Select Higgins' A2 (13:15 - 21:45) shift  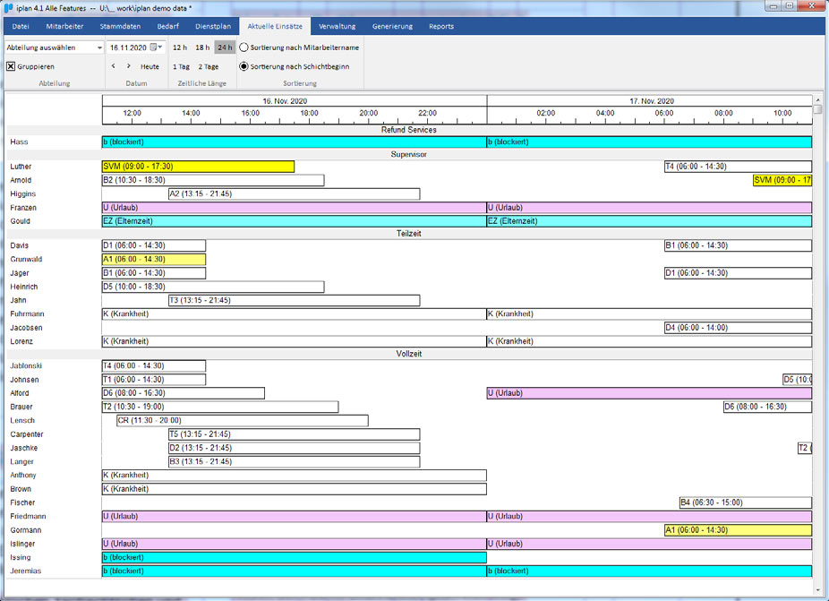click(294, 194)
